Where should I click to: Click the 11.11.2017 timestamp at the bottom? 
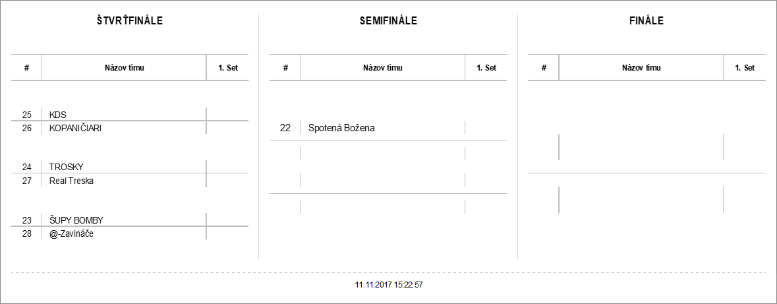pyautogui.click(x=389, y=285)
